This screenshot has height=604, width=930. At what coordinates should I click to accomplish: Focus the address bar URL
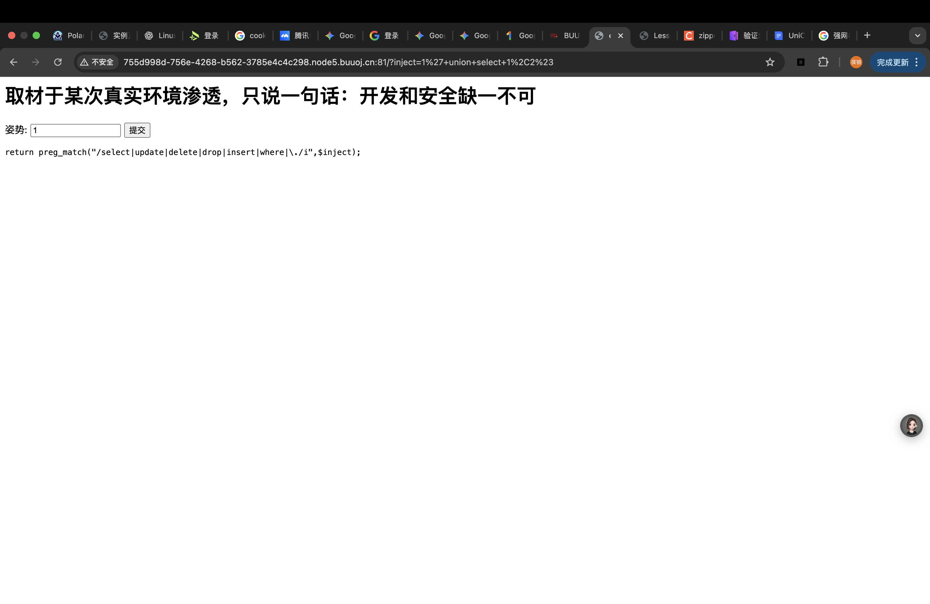click(x=338, y=62)
